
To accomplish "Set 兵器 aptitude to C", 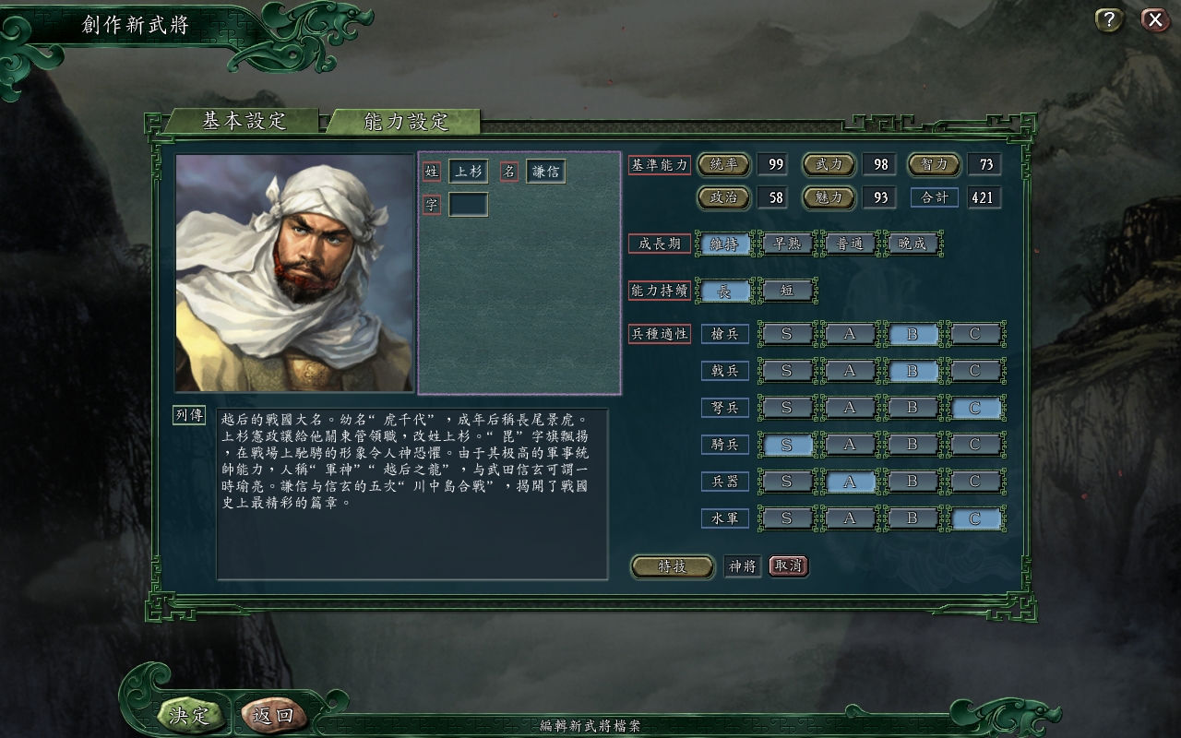I will click(974, 482).
